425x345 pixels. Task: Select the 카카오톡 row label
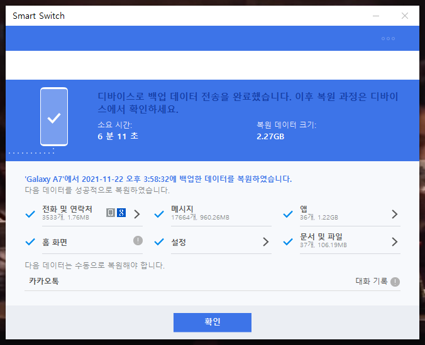tap(44, 281)
